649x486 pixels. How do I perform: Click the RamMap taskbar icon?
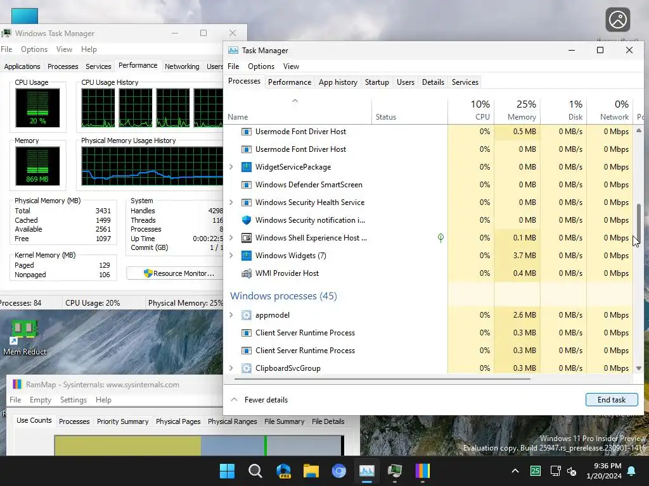pyautogui.click(x=423, y=471)
